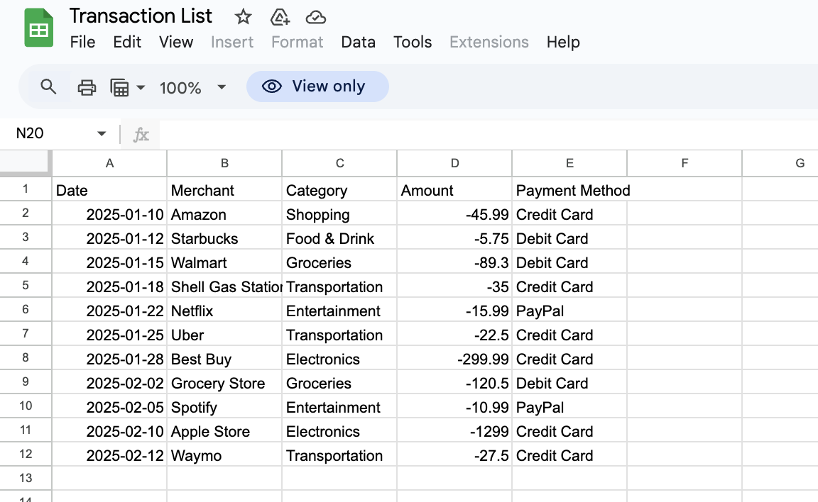
Task: Click the Shopping category cell
Action: [339, 214]
